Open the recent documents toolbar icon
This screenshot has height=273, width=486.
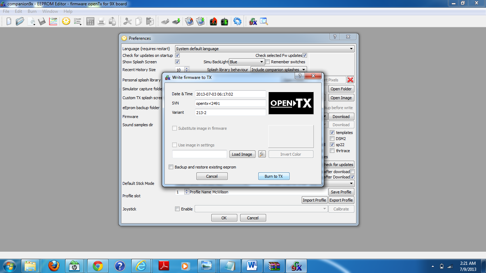[32, 21]
